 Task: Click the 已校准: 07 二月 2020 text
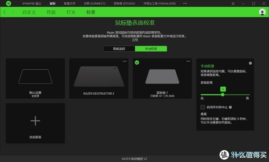coord(162,96)
